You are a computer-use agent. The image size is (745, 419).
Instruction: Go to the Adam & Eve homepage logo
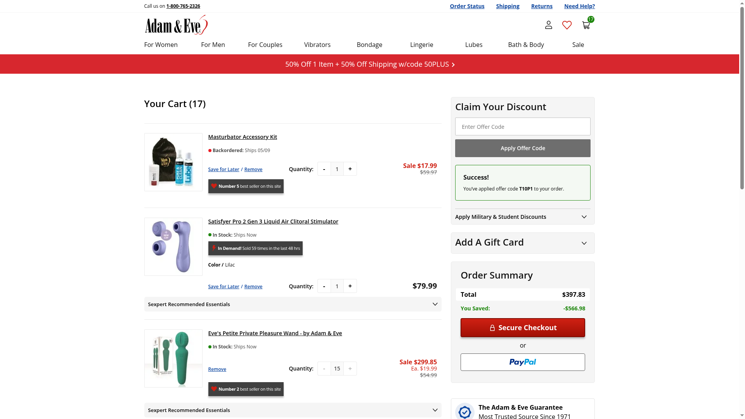(x=176, y=25)
